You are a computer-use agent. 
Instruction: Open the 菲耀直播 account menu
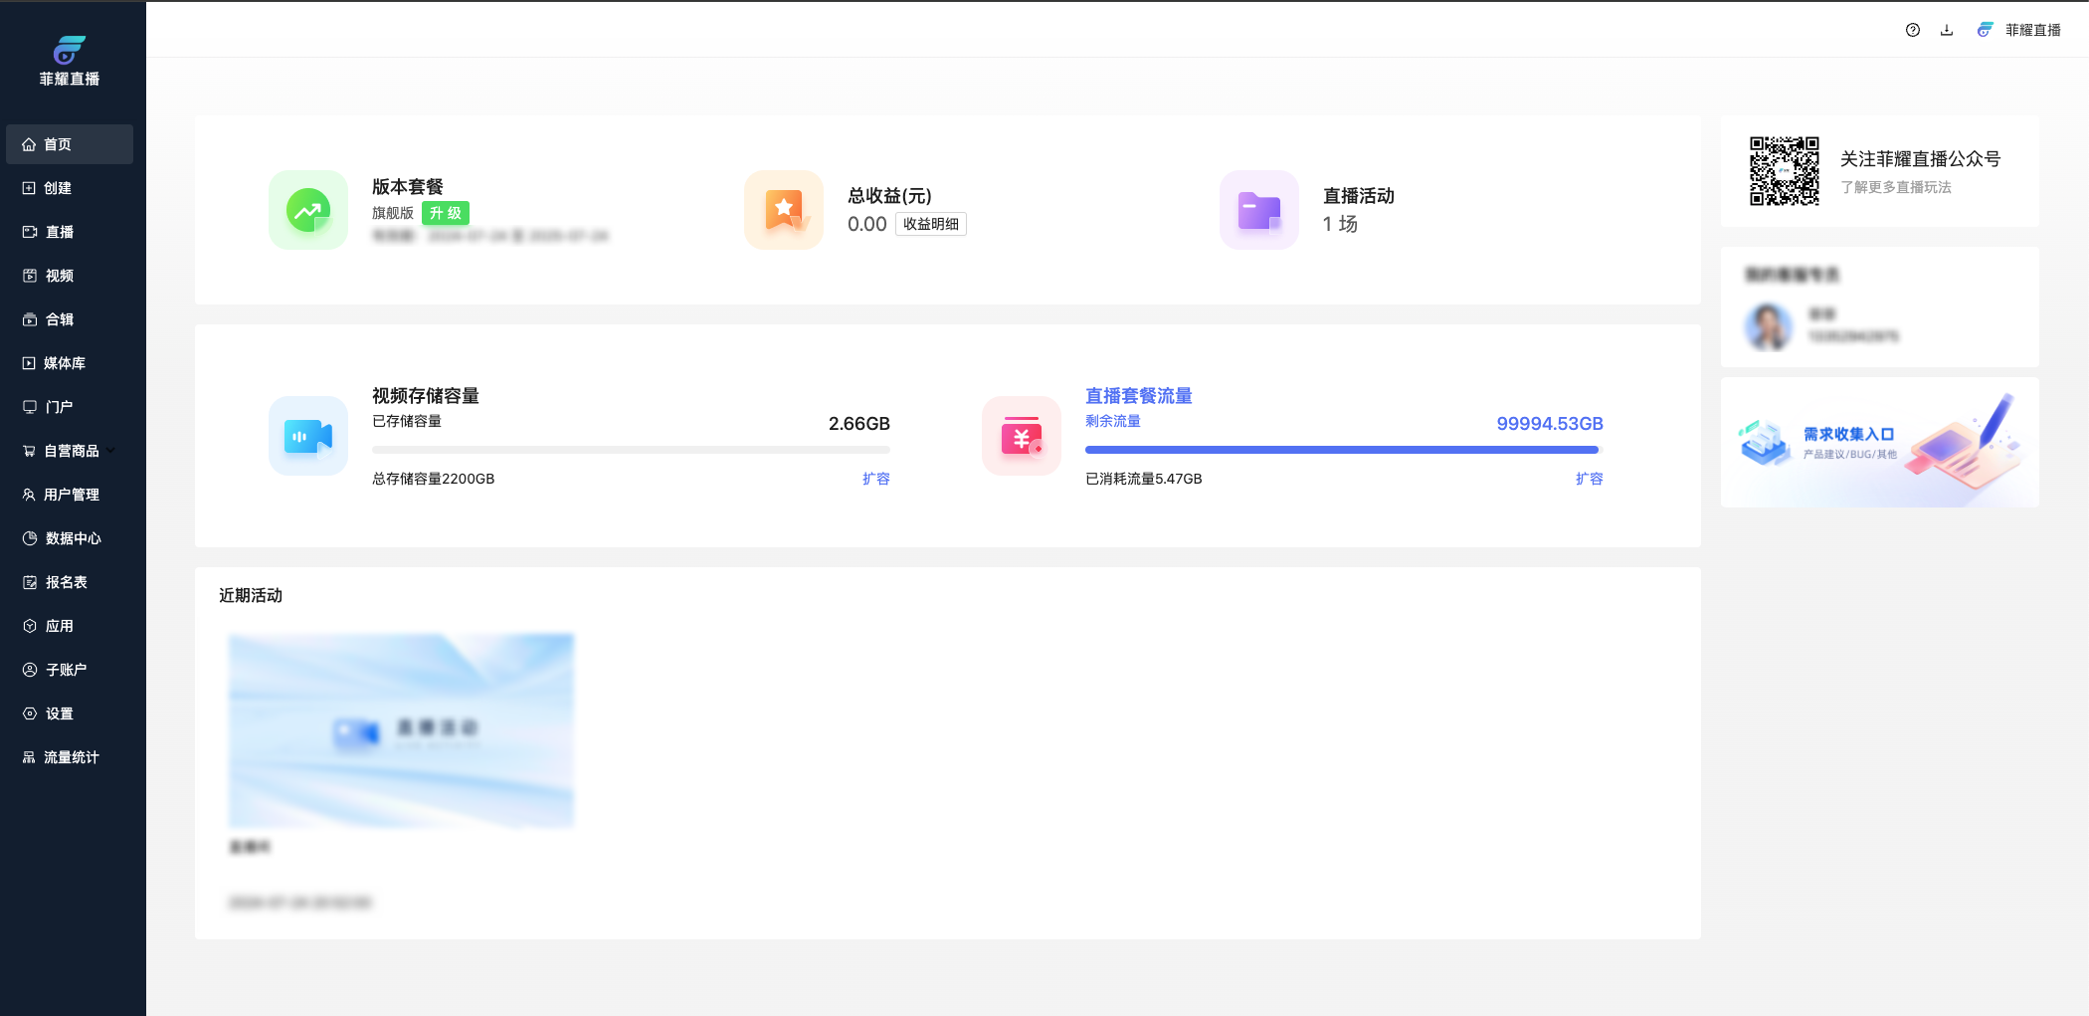tap(2020, 30)
